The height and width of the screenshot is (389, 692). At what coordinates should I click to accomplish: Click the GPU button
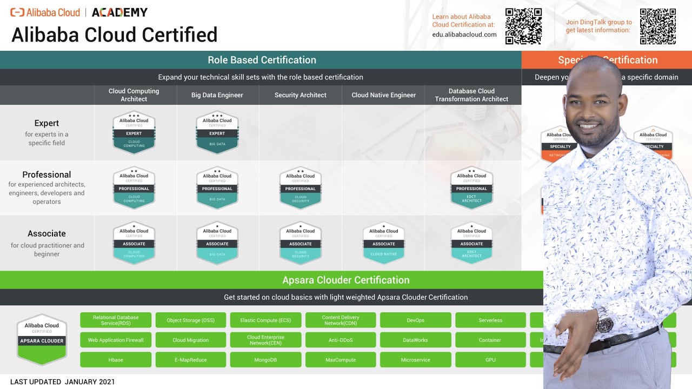point(490,360)
